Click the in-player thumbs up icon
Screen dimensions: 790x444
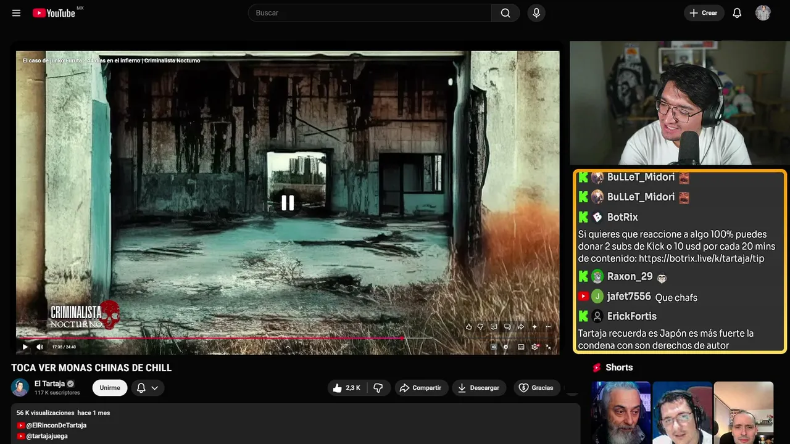468,327
